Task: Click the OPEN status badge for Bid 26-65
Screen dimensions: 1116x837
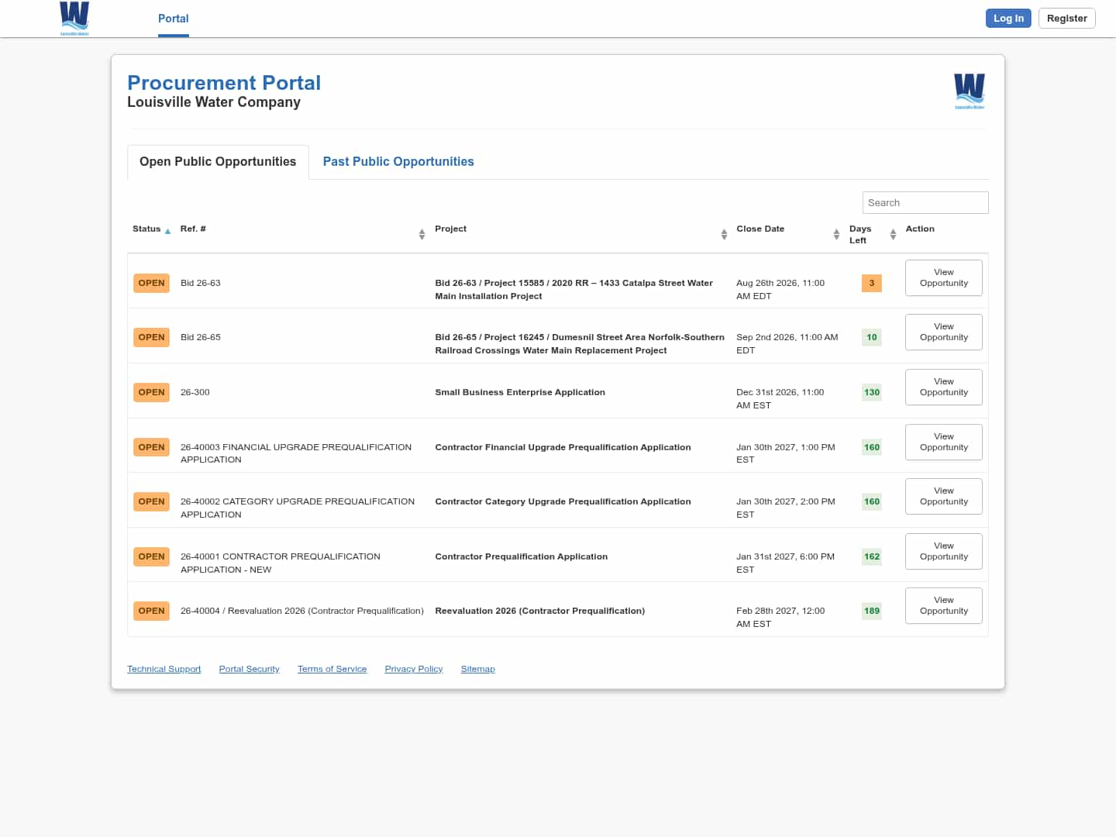Action: point(151,337)
